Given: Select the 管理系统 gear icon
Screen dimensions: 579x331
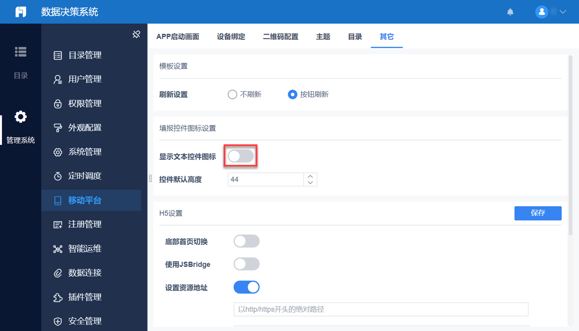Looking at the screenshot, I should (x=20, y=117).
